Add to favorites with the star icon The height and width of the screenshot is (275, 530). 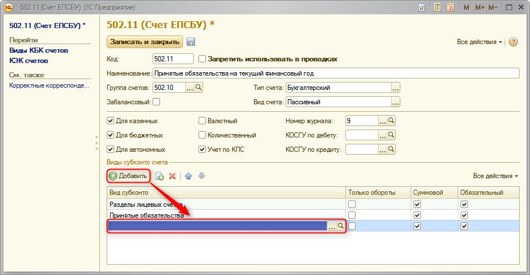coord(422,7)
